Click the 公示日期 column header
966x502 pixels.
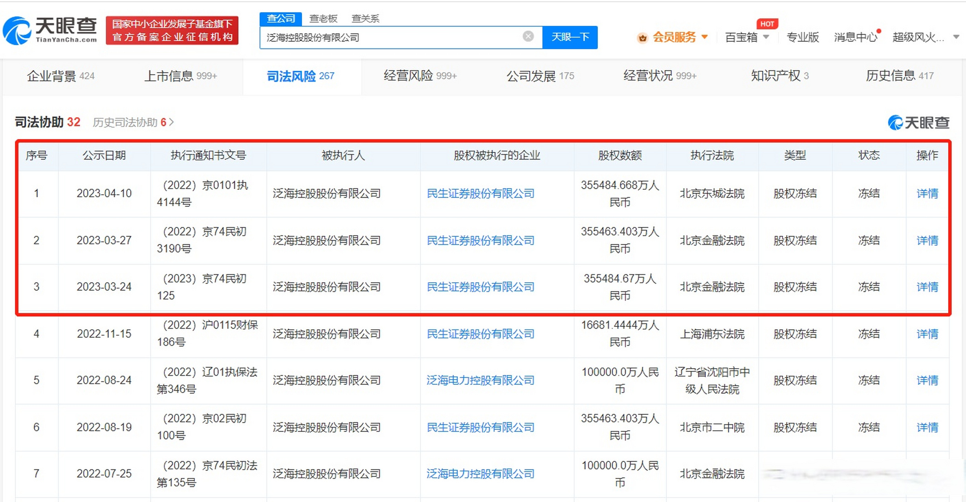click(x=104, y=155)
